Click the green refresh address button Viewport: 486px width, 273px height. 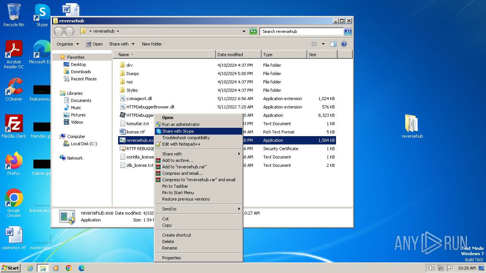pyautogui.click(x=253, y=31)
